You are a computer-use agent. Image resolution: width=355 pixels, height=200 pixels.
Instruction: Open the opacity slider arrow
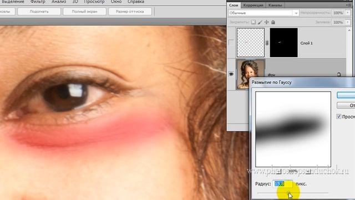coord(348,13)
